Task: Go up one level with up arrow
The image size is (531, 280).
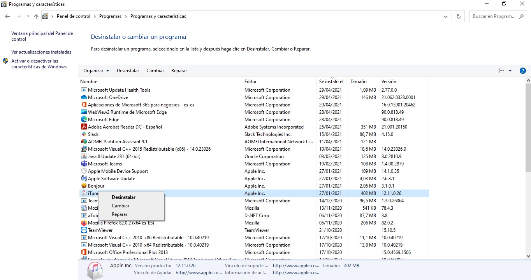Action: point(36,16)
